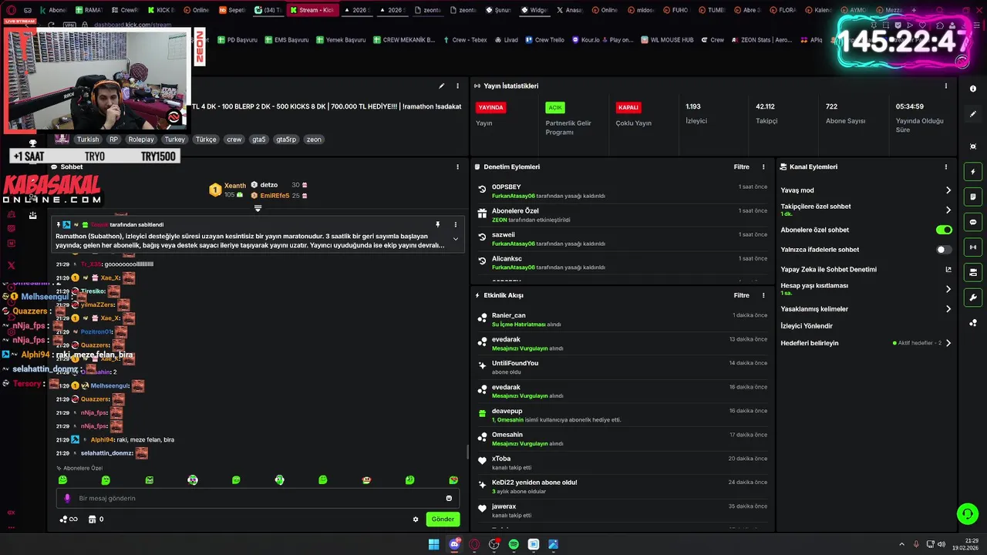This screenshot has width=987, height=555.
Task: Toggle Yalnızca ifadelerle sohbet switch
Action: (x=944, y=250)
